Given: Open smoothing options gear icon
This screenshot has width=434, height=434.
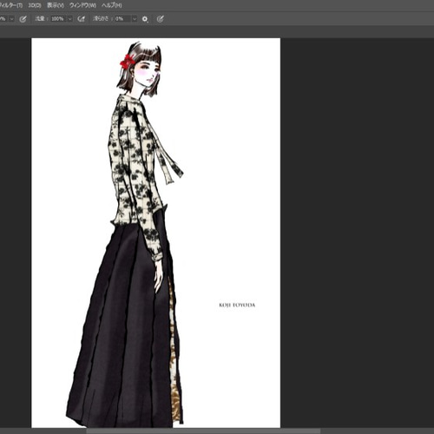Looking at the screenshot, I should coord(145,19).
